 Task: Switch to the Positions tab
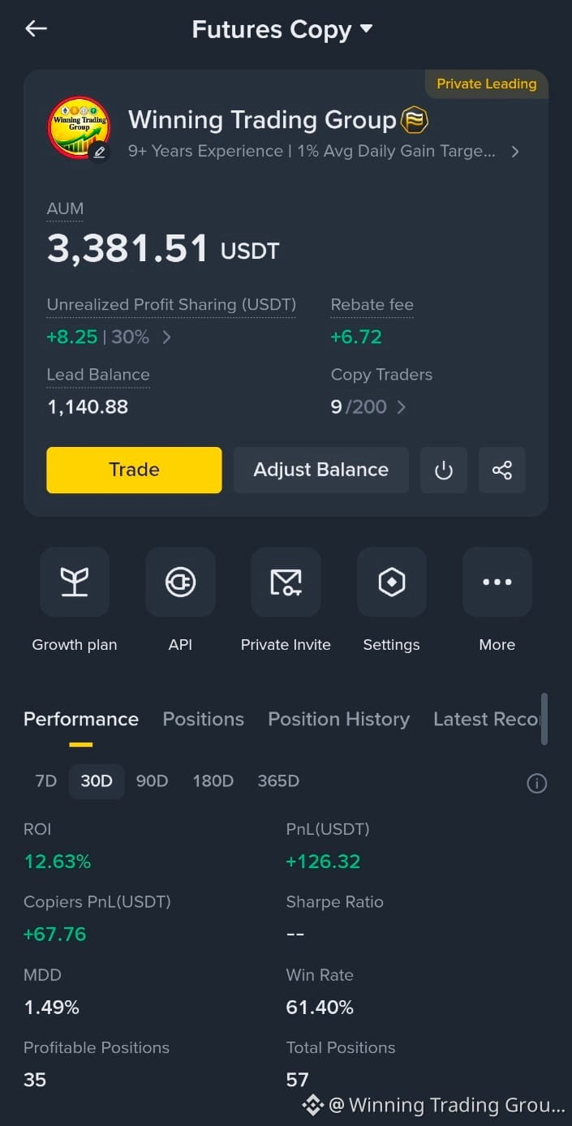coord(204,719)
